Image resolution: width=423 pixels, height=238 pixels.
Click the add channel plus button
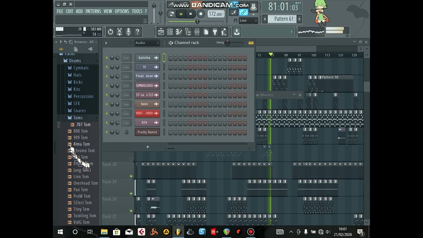[148, 147]
